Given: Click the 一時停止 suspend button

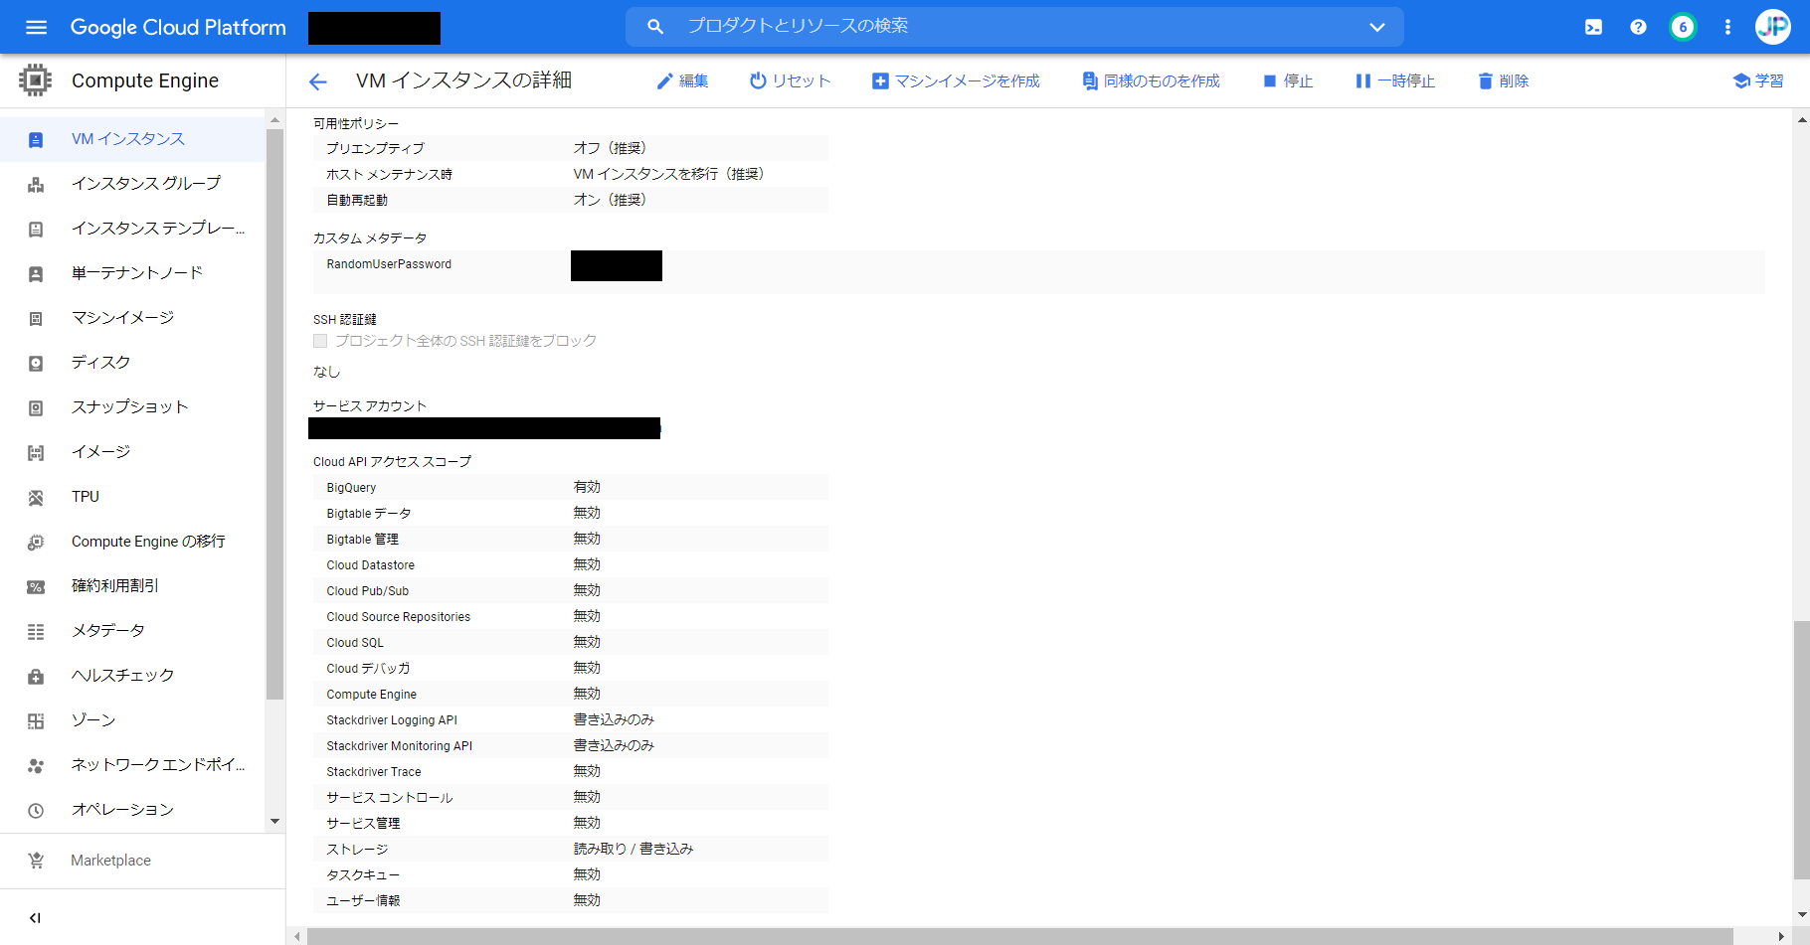Looking at the screenshot, I should [1395, 81].
